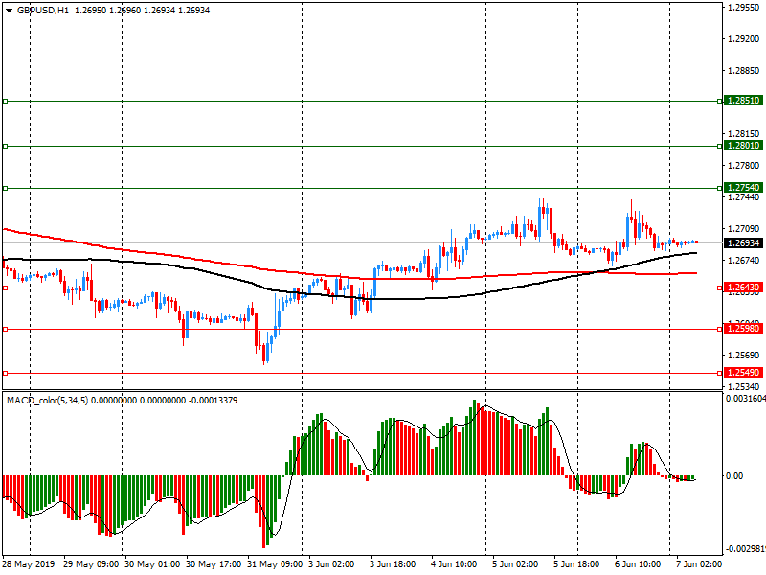This screenshot has width=766, height=575.
Task: Select the 1.28010 green level price label
Action: click(x=743, y=146)
